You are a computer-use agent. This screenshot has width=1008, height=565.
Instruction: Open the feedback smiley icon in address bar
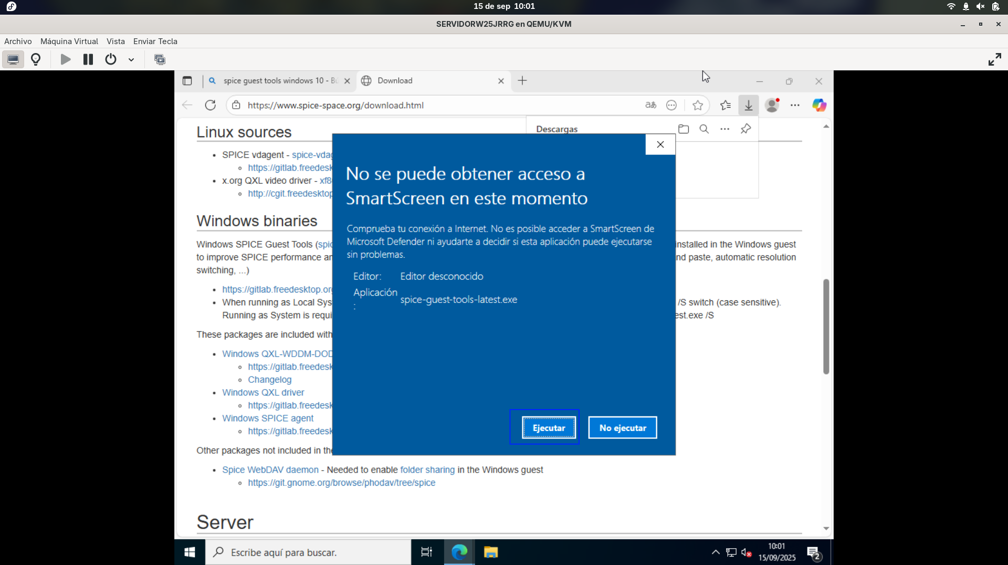pyautogui.click(x=671, y=105)
